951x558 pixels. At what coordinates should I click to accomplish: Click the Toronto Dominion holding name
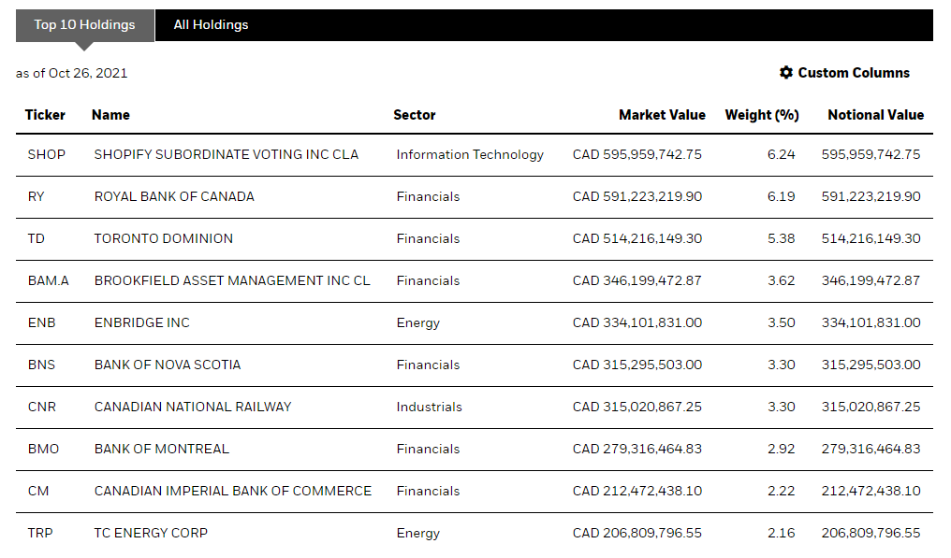tap(164, 238)
